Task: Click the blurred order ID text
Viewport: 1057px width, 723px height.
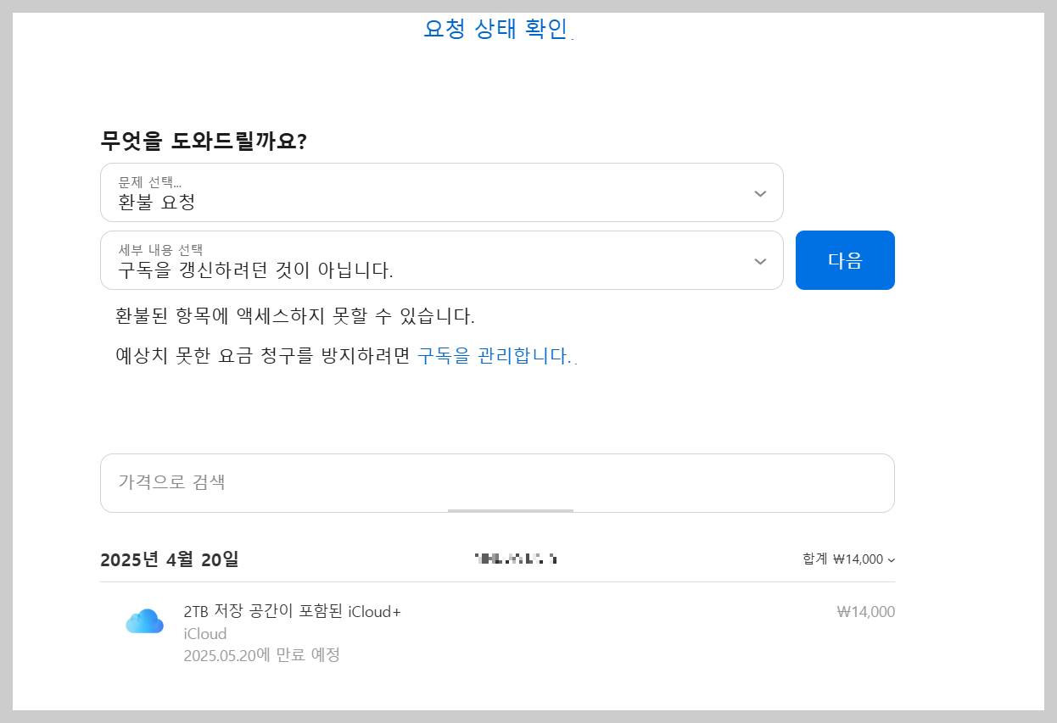Action: pos(516,559)
